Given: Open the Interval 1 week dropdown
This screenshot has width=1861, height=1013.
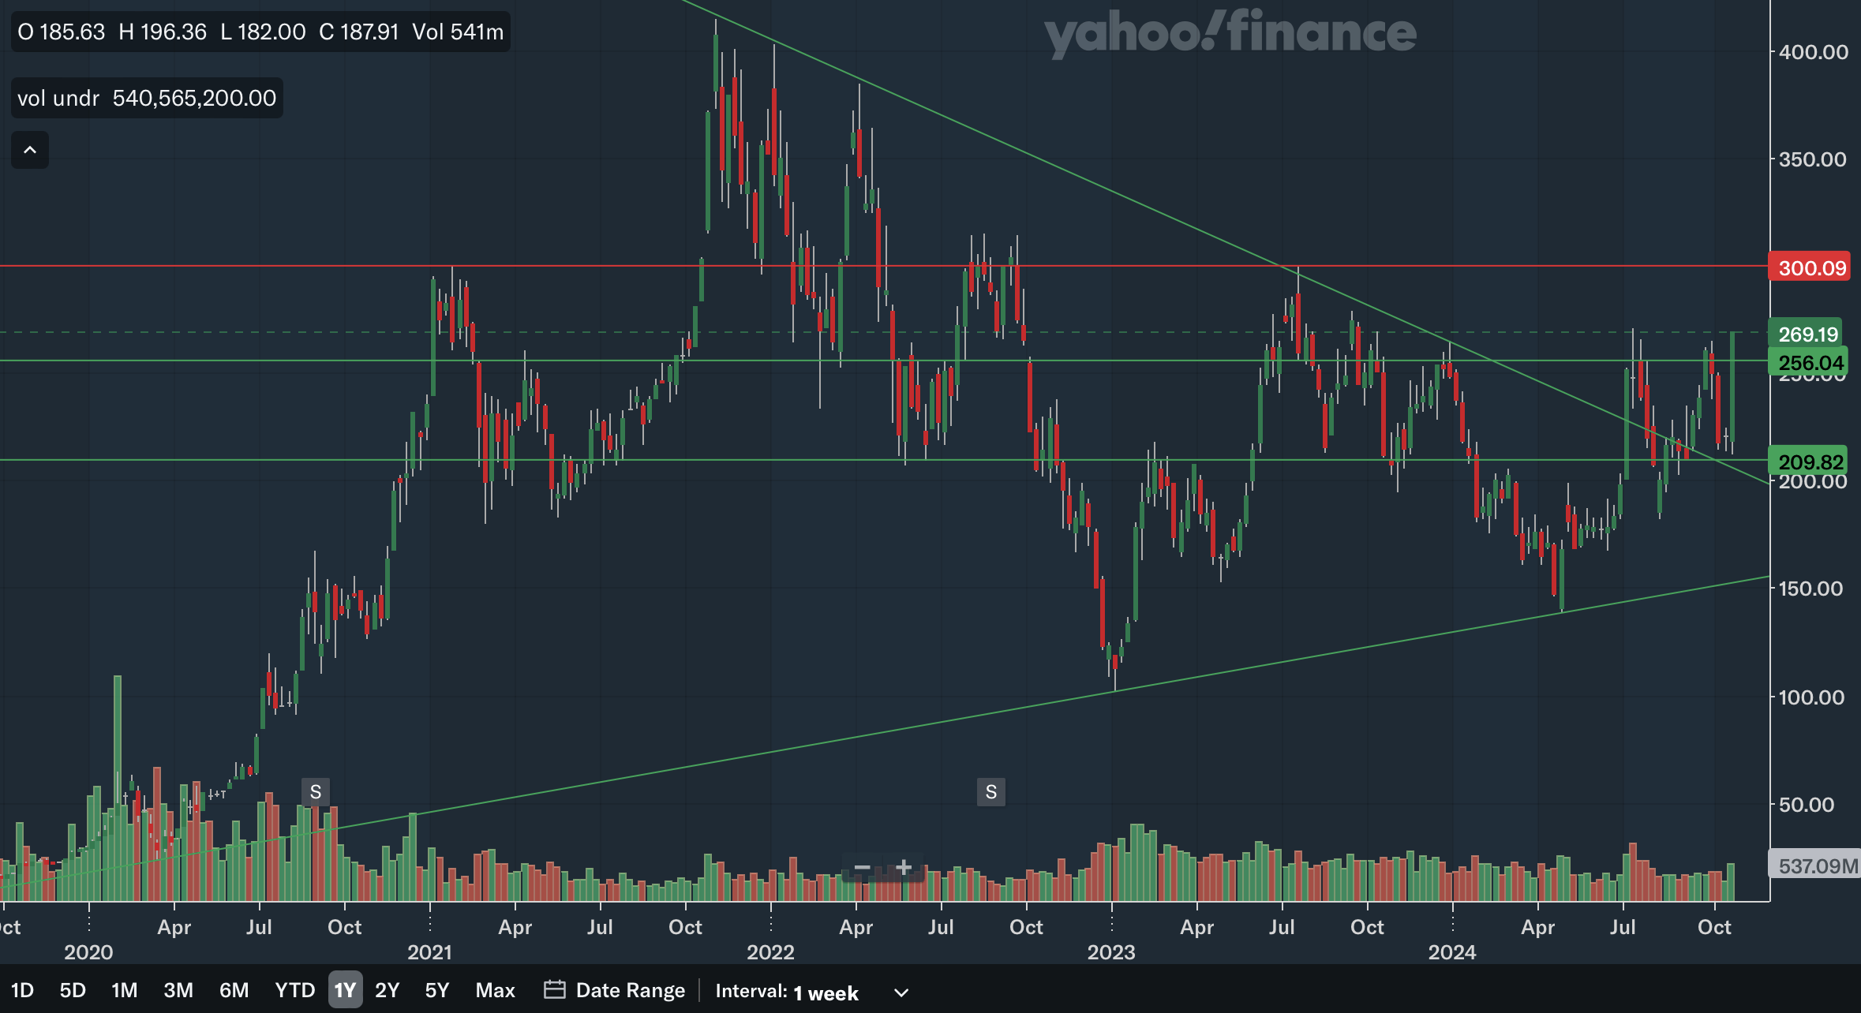Looking at the screenshot, I should point(825,992).
